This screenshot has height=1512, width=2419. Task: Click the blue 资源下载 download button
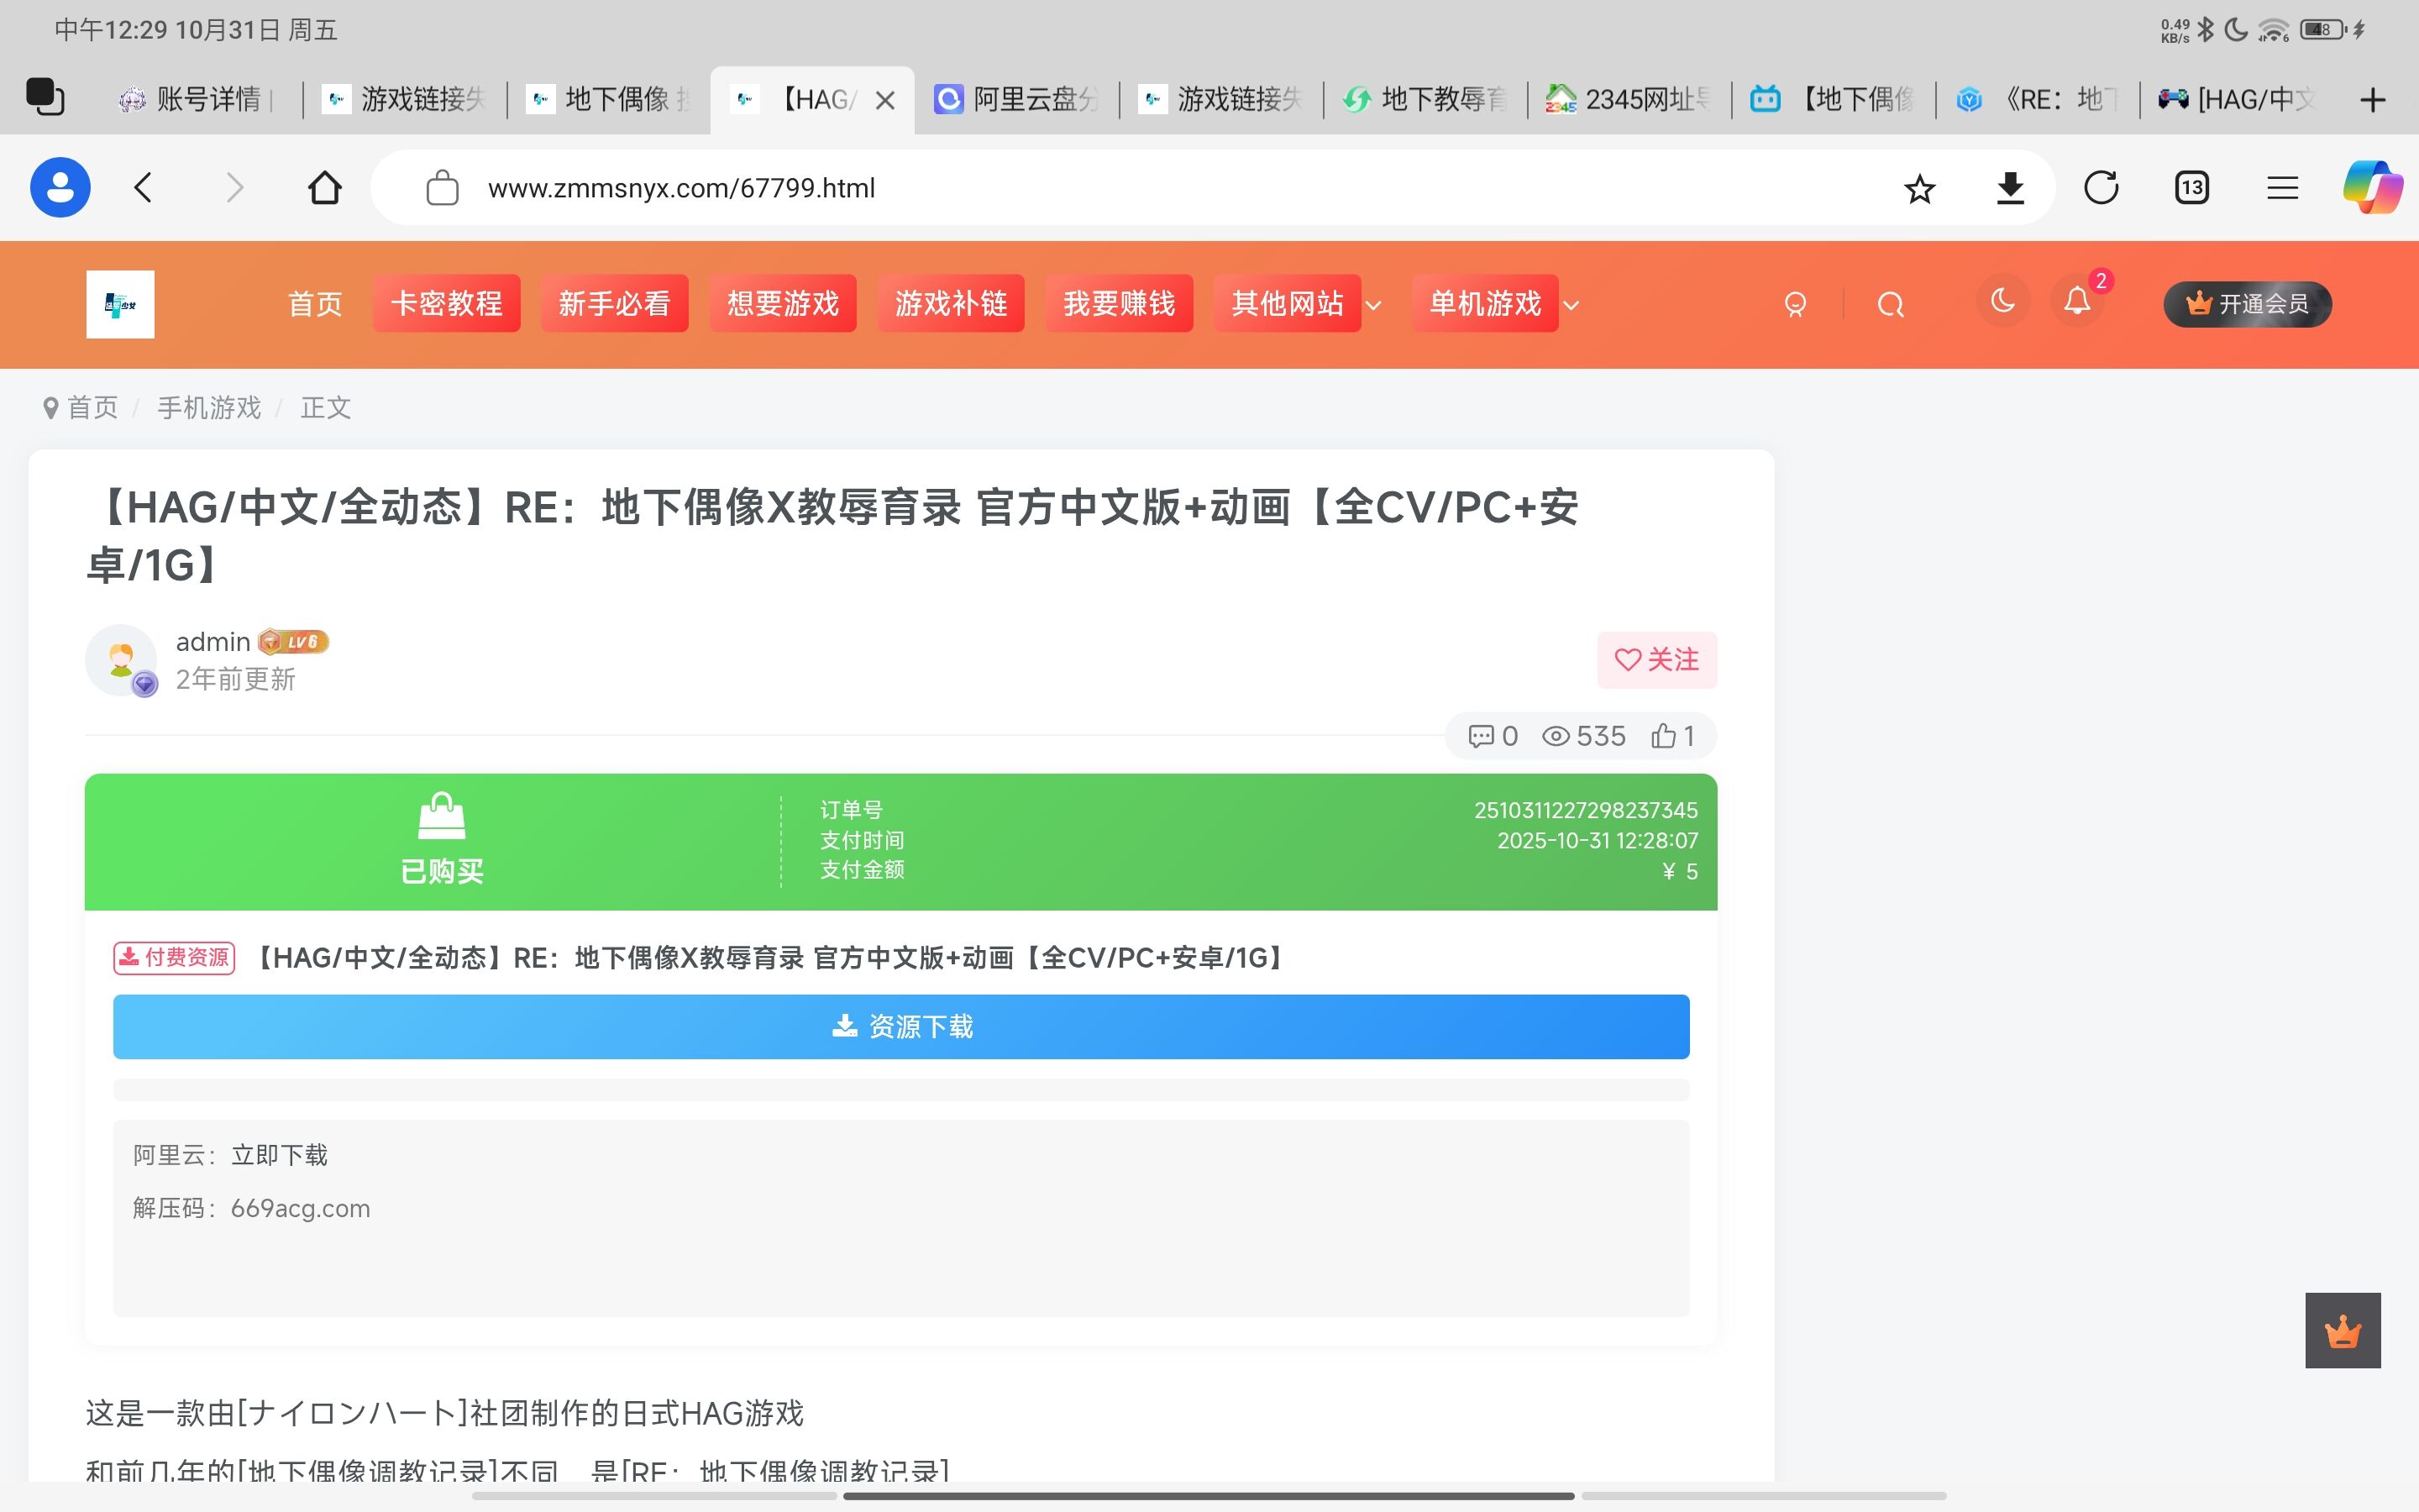tap(900, 1026)
